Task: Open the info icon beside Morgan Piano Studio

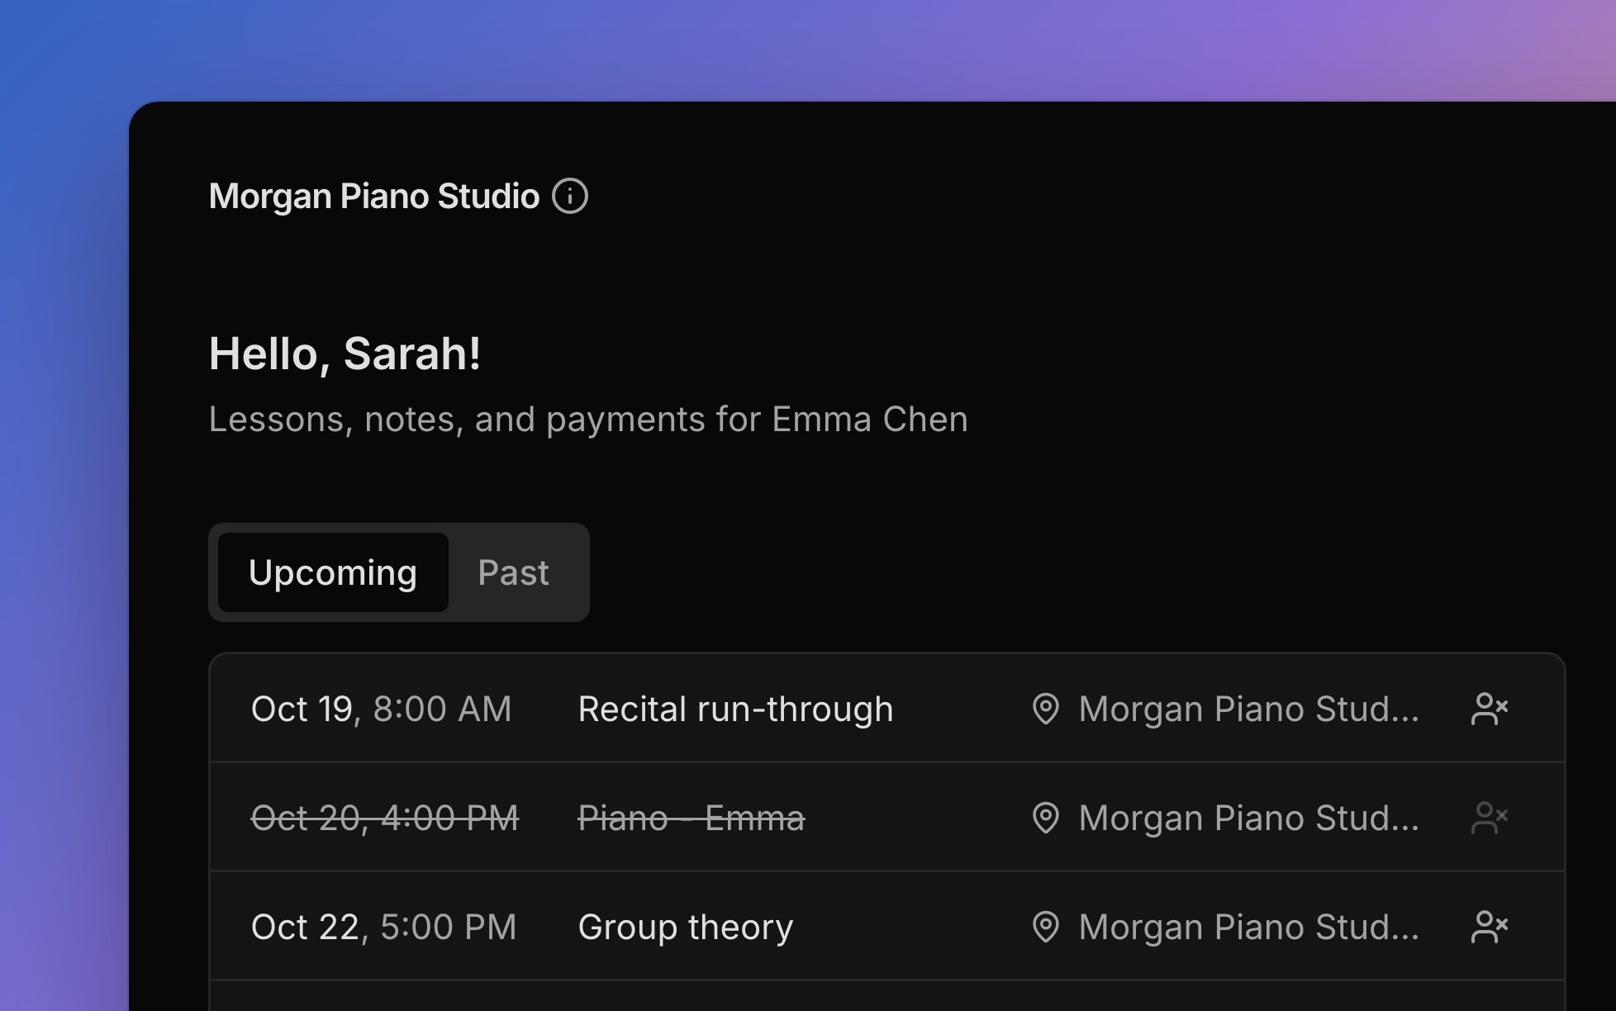Action: (x=570, y=197)
